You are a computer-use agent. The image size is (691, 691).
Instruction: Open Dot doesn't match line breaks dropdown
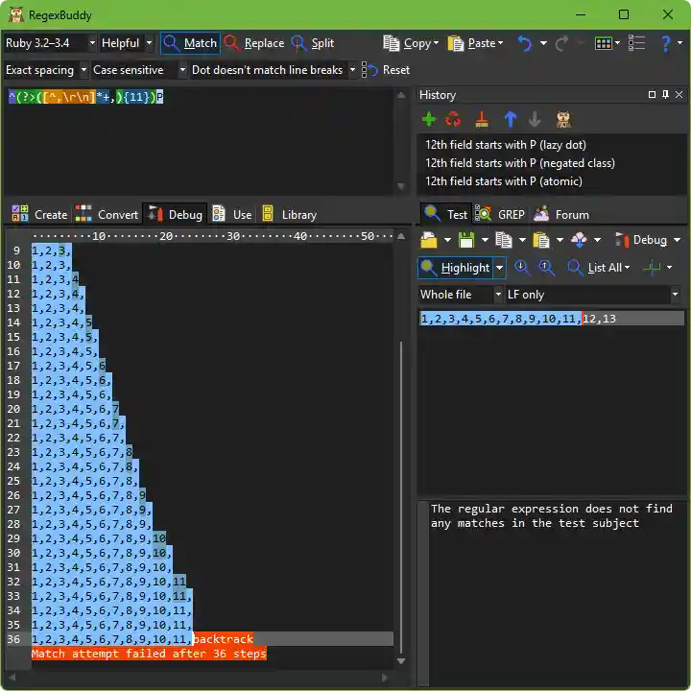pyautogui.click(x=274, y=70)
